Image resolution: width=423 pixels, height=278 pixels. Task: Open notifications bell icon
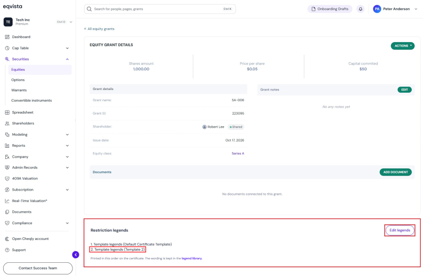click(x=361, y=9)
